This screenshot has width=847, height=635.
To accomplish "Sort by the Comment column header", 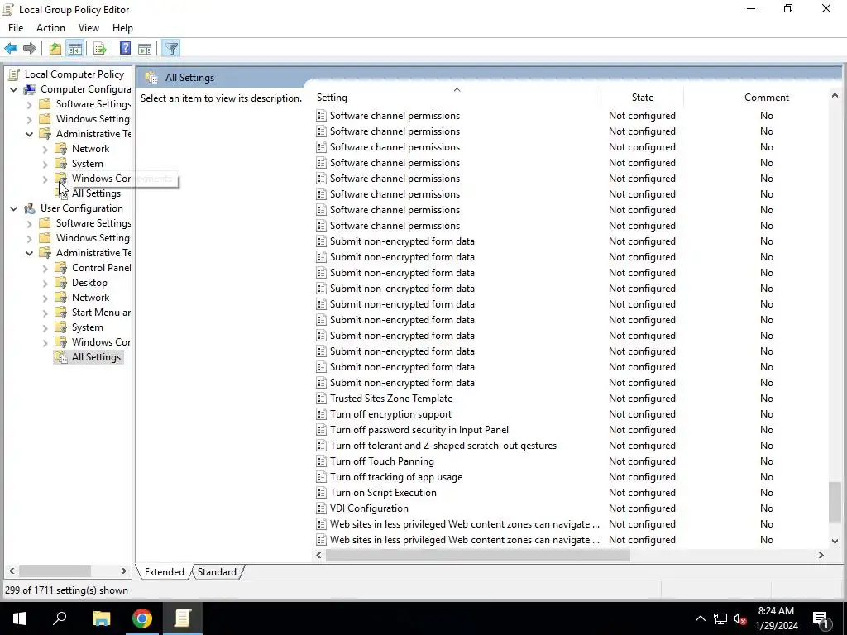I will pos(767,98).
